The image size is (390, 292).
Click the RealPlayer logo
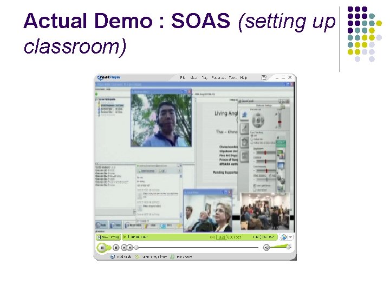coord(109,77)
